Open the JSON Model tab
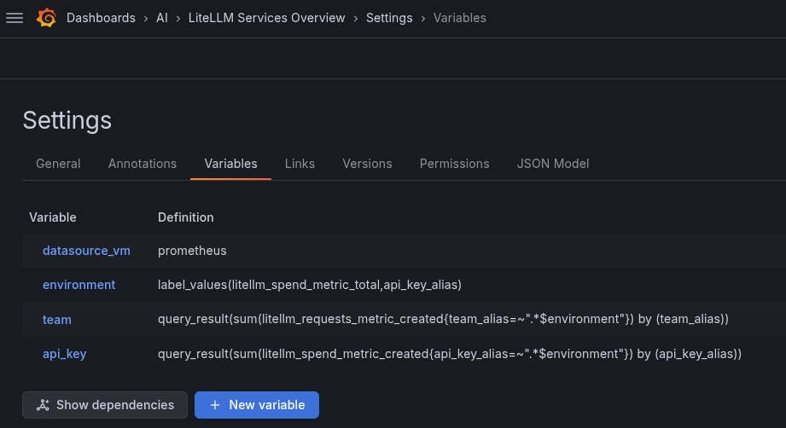 (x=553, y=164)
